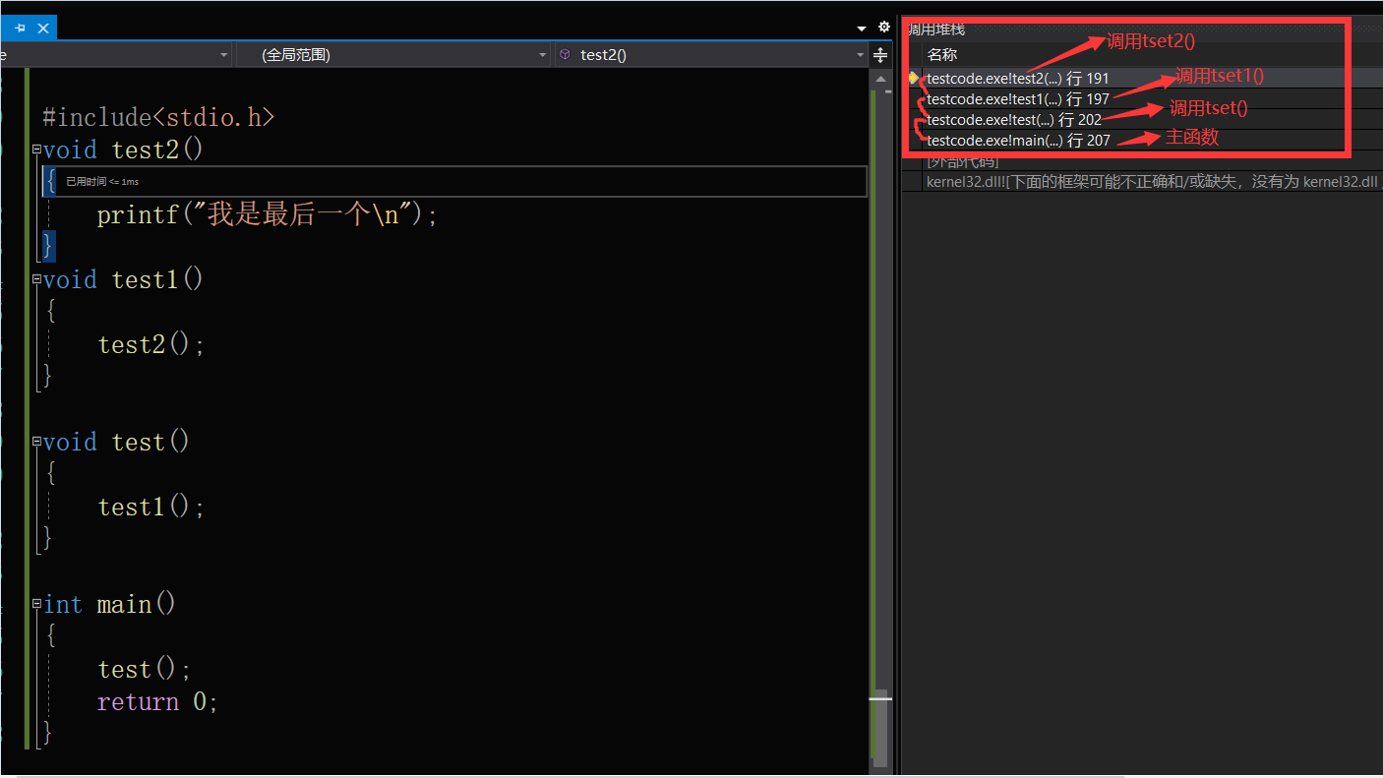1383x778 pixels.
Task: Collapse the int main() function block
Action: point(36,604)
